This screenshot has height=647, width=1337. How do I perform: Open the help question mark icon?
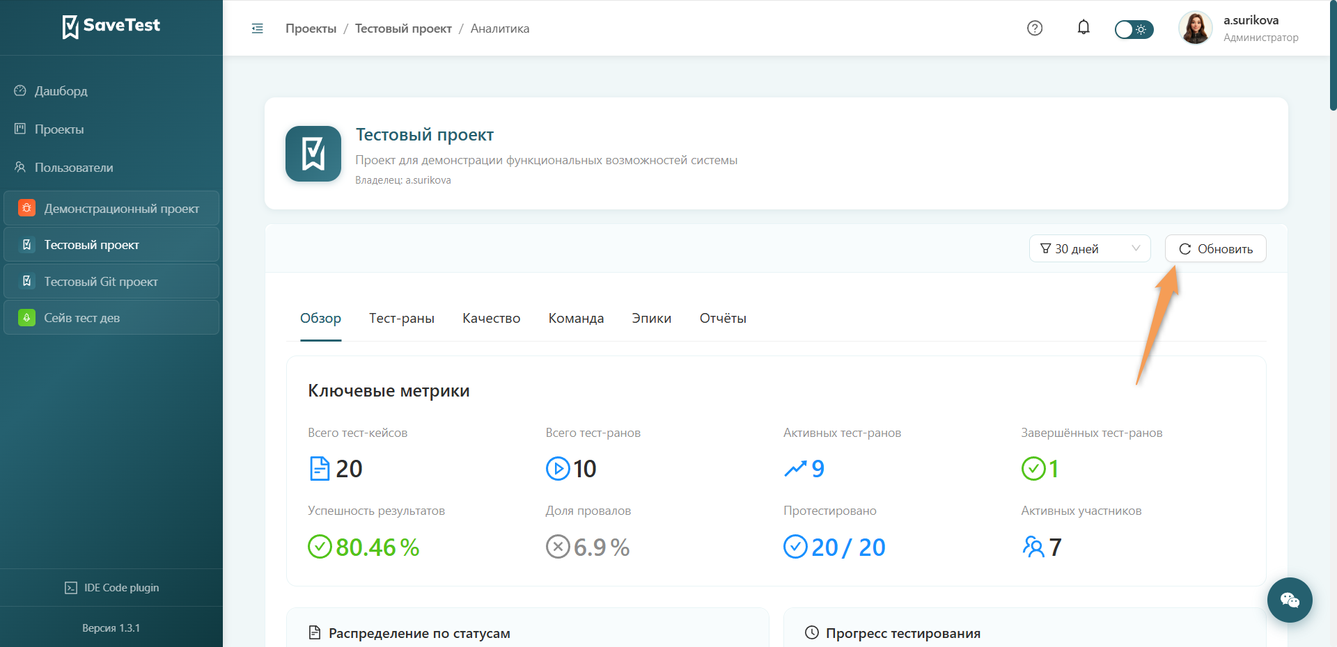pos(1035,28)
